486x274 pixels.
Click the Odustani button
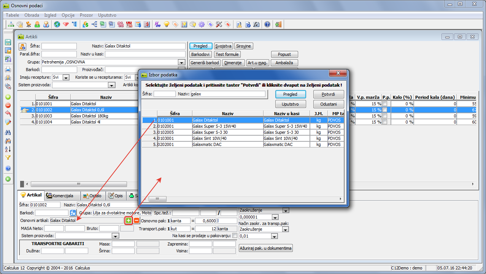[x=329, y=104]
